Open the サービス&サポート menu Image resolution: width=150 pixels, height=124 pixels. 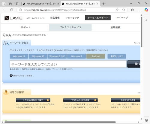[98, 18]
